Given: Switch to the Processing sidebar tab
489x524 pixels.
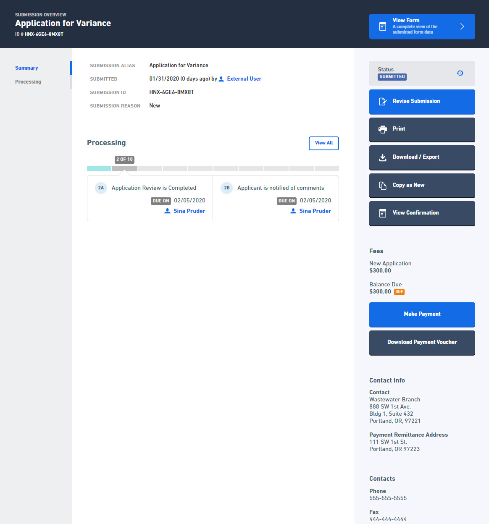Looking at the screenshot, I should coord(28,82).
